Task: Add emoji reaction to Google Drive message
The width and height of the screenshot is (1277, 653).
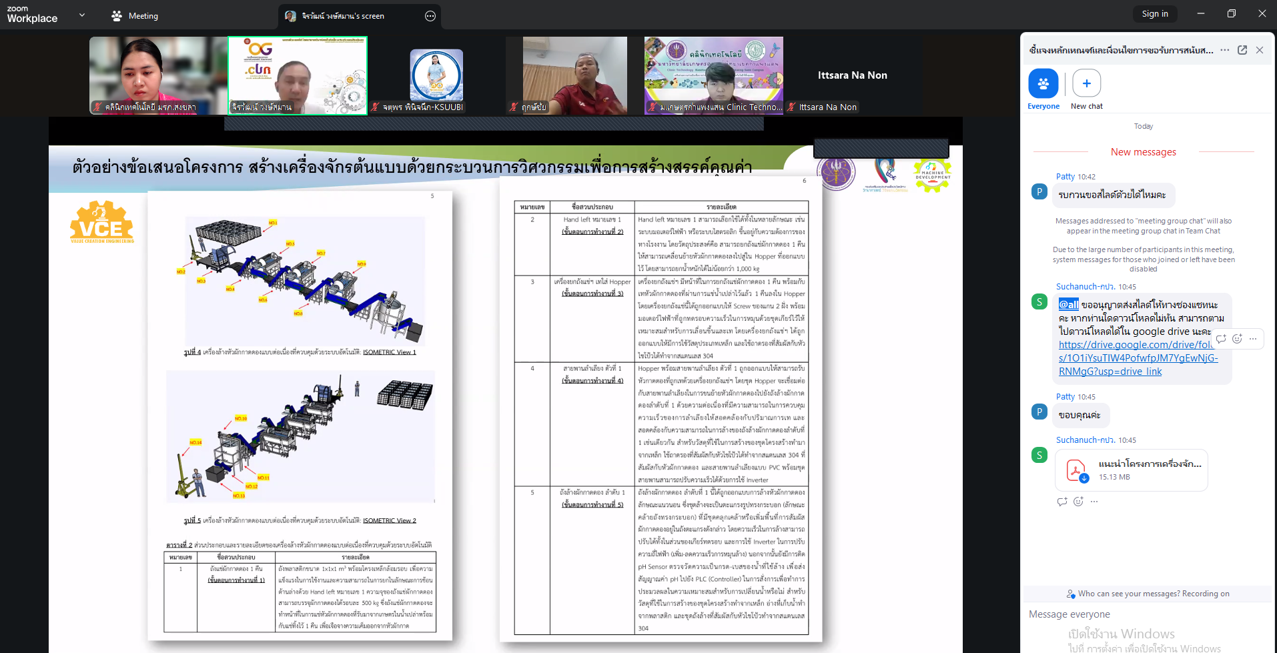Action: [1237, 339]
